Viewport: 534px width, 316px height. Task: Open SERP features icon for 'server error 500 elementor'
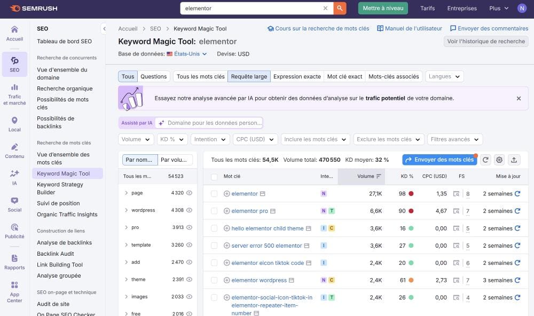click(456, 246)
